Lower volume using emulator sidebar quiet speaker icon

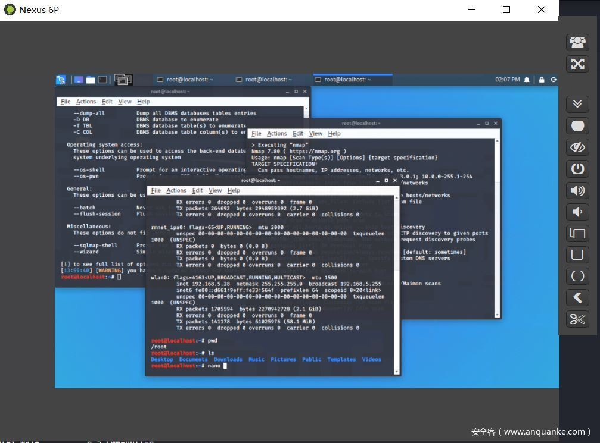577,212
